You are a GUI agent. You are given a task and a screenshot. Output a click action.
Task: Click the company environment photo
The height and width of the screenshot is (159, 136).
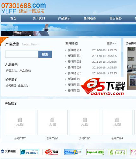coord(132,68)
